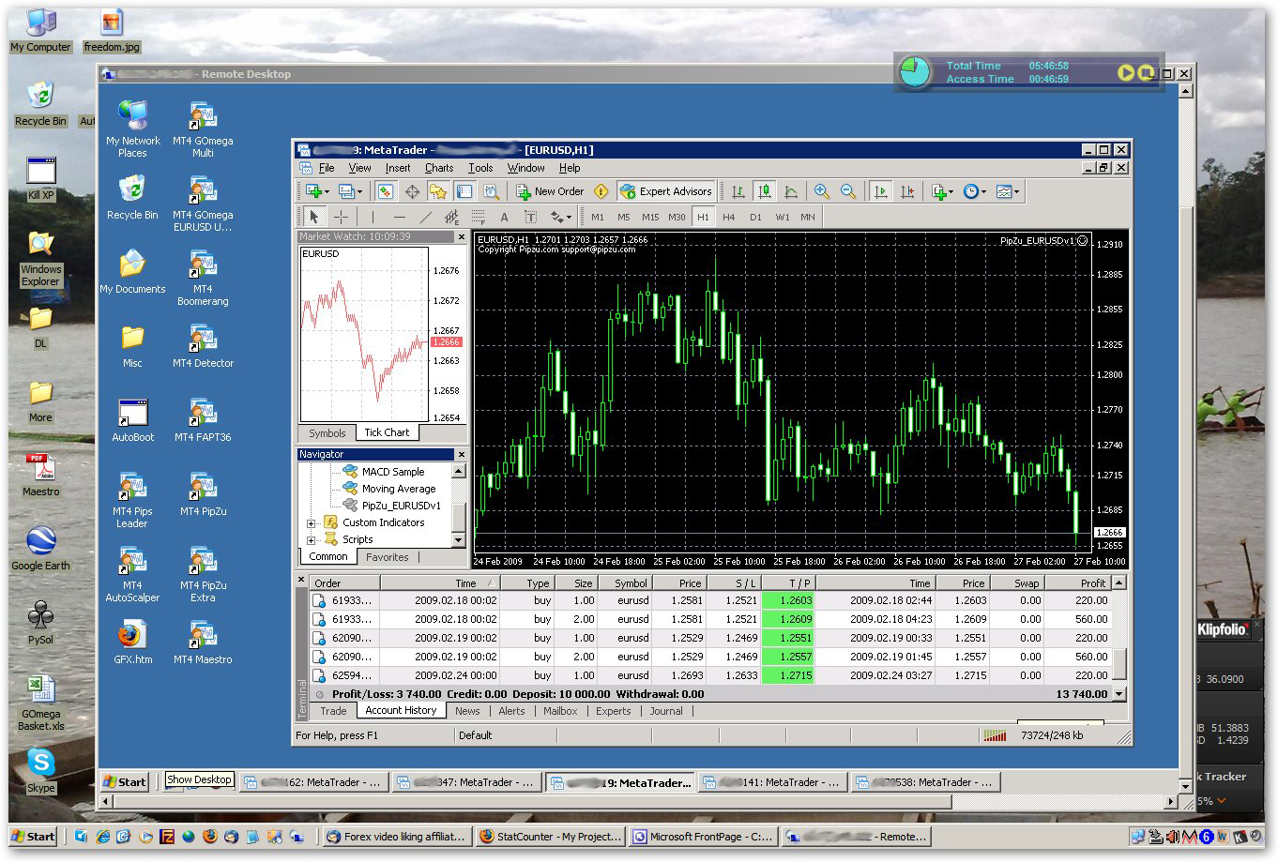Open the Tools menu
This screenshot has height=862, width=1278.
coord(480,168)
